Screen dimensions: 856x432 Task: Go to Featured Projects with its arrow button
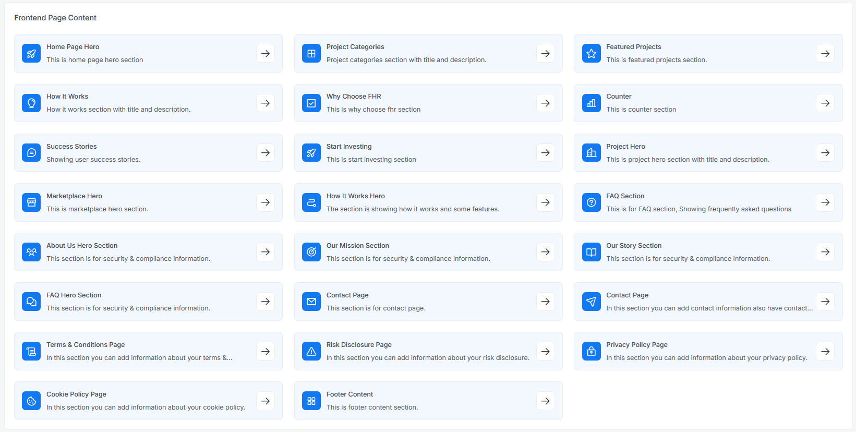point(825,53)
